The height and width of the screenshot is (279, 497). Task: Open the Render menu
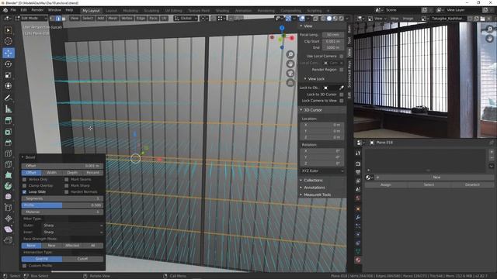tap(37, 10)
